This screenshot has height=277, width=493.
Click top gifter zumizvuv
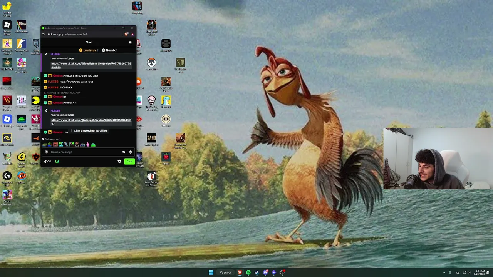click(x=89, y=50)
